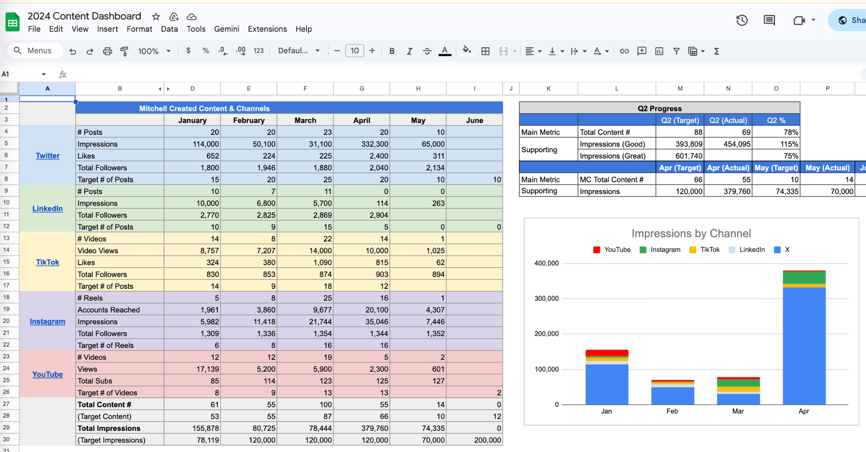Toggle bold formatting
The image size is (866, 452).
392,51
